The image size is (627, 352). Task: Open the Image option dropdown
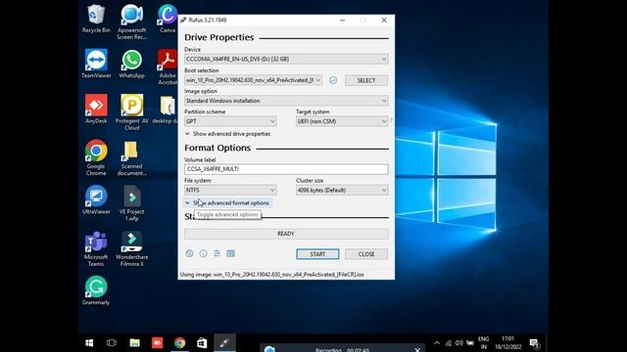click(x=286, y=101)
